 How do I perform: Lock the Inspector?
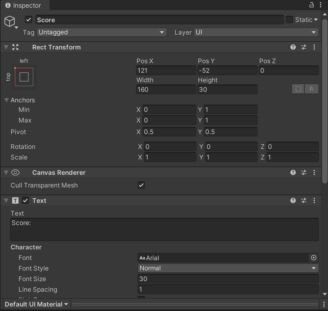point(312,5)
